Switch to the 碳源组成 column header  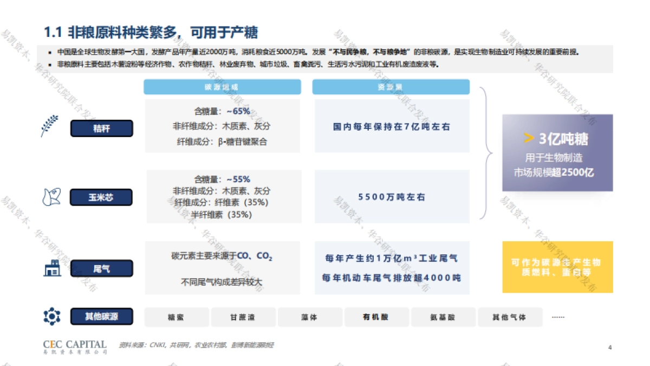click(x=222, y=87)
